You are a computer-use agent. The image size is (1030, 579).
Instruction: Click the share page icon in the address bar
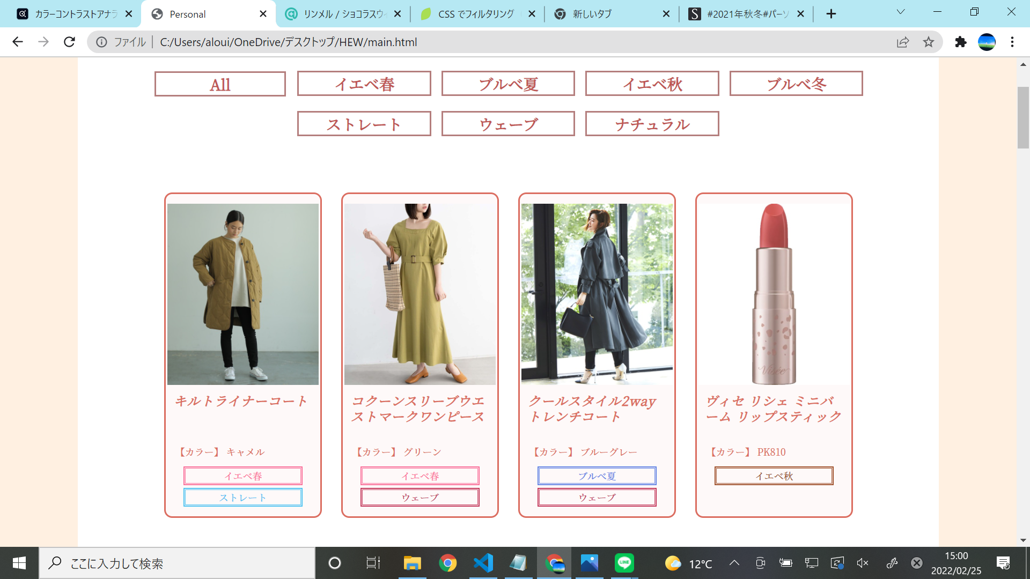point(903,42)
